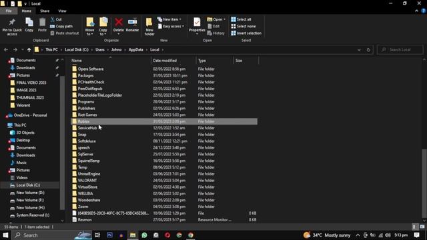Switch to the Share ribbon tab
The height and width of the screenshot is (240, 427).
coord(45,11)
